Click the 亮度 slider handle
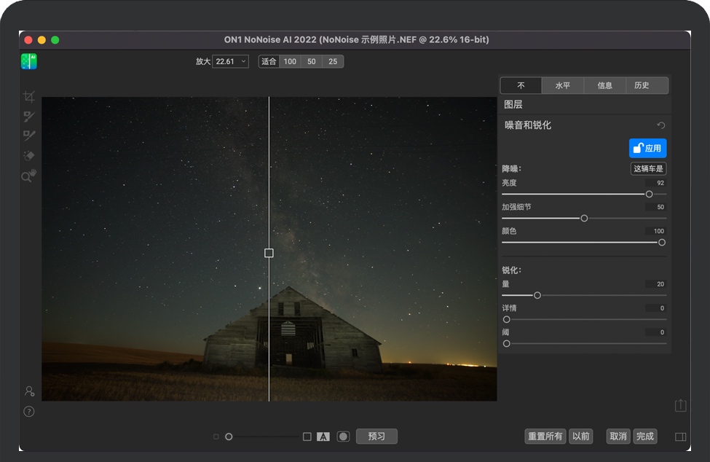Viewport: 710px width, 462px height. pos(649,194)
